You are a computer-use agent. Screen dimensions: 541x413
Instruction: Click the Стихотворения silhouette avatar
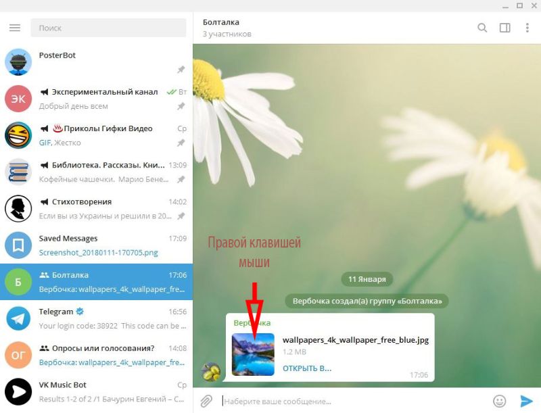(18, 209)
